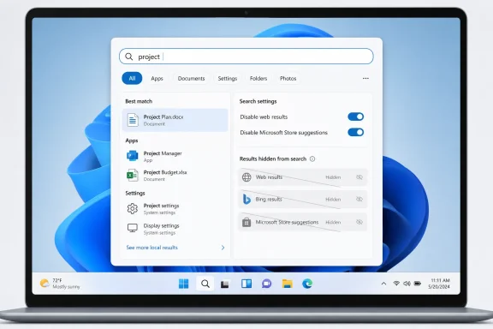This screenshot has height=329, width=493.
Task: Unhide Bing results using its eye icon
Action: tap(359, 200)
